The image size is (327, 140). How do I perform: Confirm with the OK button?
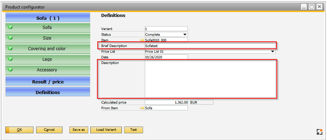[x=19, y=130]
